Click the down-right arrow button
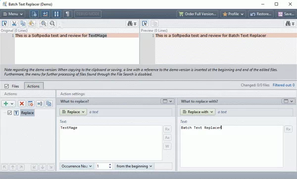Screen dimensions: 297x179 pos(51,167)
